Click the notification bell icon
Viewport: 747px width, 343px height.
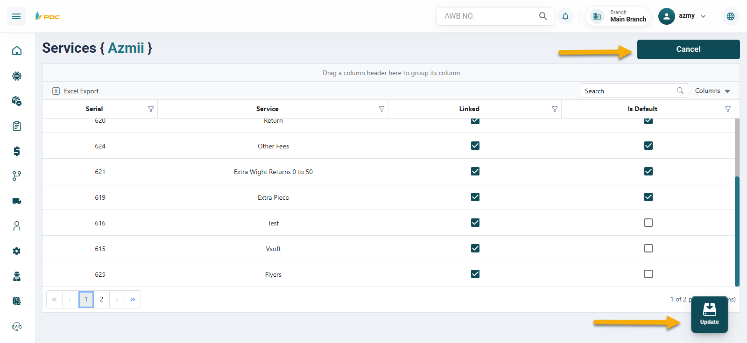[565, 16]
